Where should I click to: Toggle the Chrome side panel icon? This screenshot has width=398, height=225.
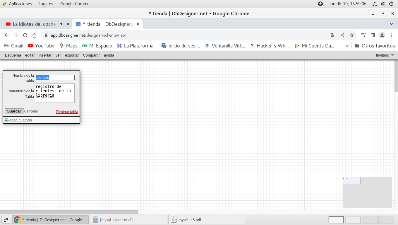(x=373, y=35)
